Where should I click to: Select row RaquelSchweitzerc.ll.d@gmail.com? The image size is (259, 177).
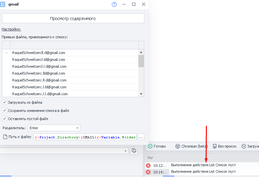(74, 80)
